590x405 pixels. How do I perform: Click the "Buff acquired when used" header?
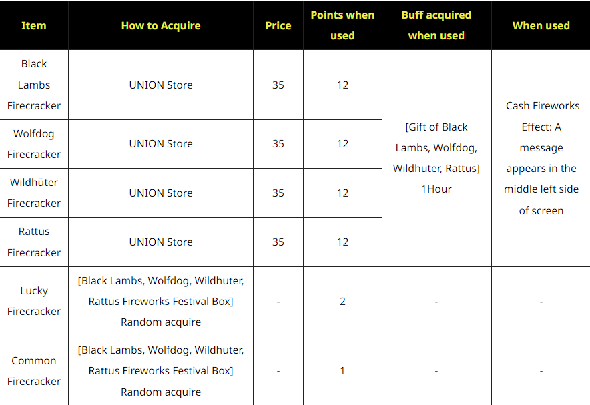pyautogui.click(x=436, y=25)
